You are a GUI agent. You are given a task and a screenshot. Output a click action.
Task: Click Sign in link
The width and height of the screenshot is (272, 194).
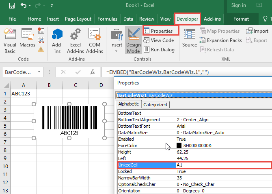[x=239, y=5]
